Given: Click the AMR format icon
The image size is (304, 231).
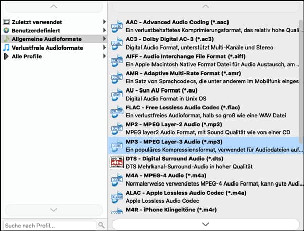Looking at the screenshot, I should click(117, 77).
